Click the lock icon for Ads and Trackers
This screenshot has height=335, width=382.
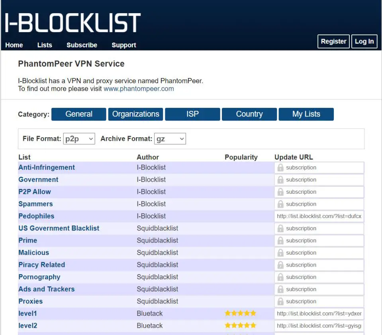click(280, 289)
